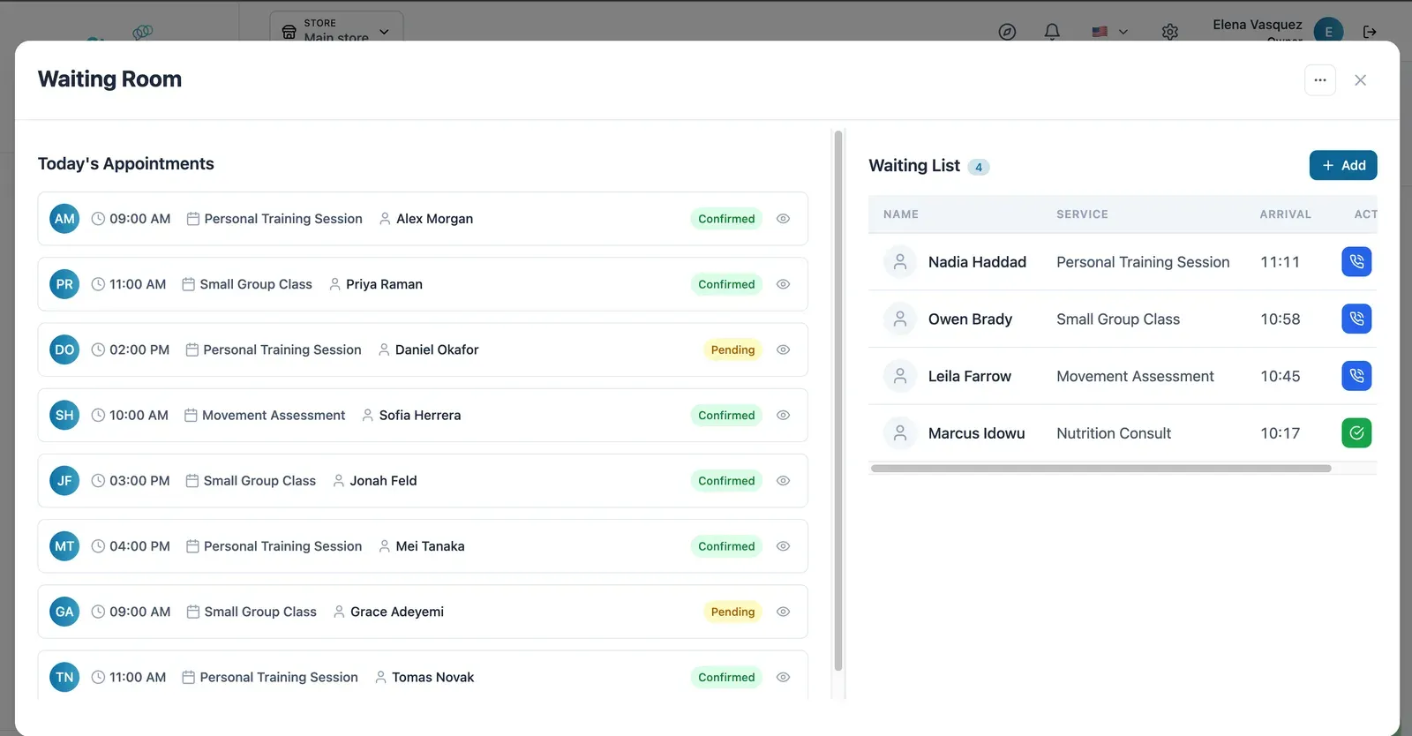Click Nadia Haddad's person avatar icon
The height and width of the screenshot is (736, 1412).
[900, 261]
